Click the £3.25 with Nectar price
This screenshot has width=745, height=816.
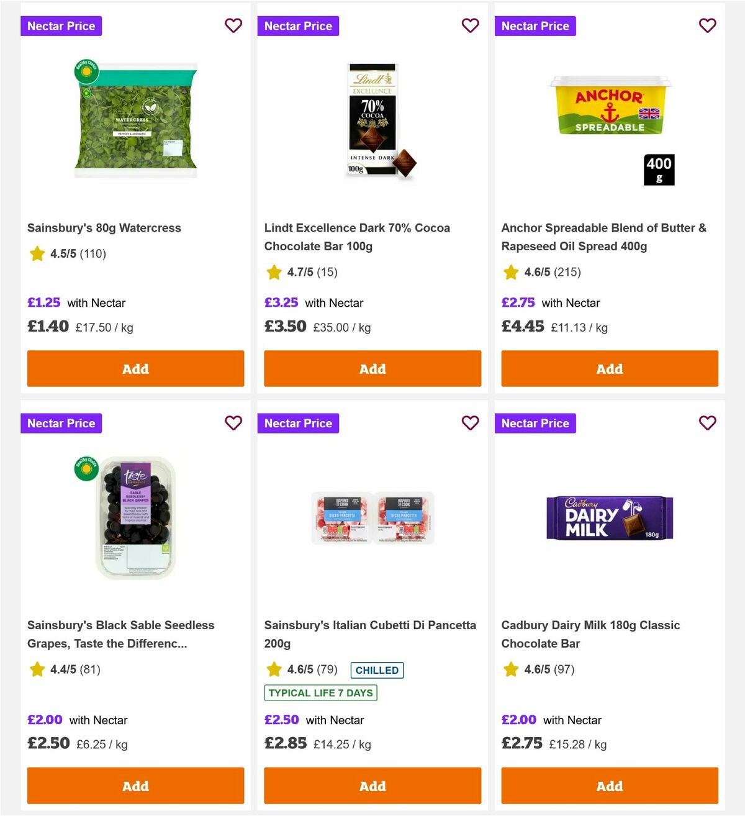tap(282, 302)
